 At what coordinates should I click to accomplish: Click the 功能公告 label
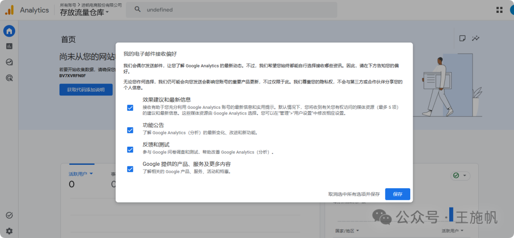(153, 125)
